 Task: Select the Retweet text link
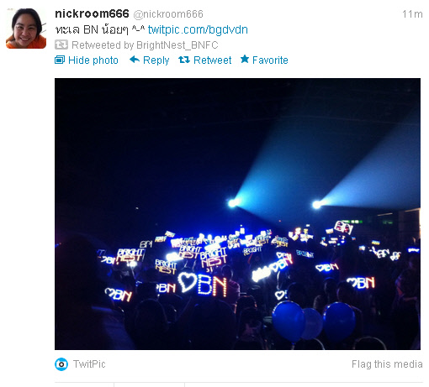tap(212, 60)
